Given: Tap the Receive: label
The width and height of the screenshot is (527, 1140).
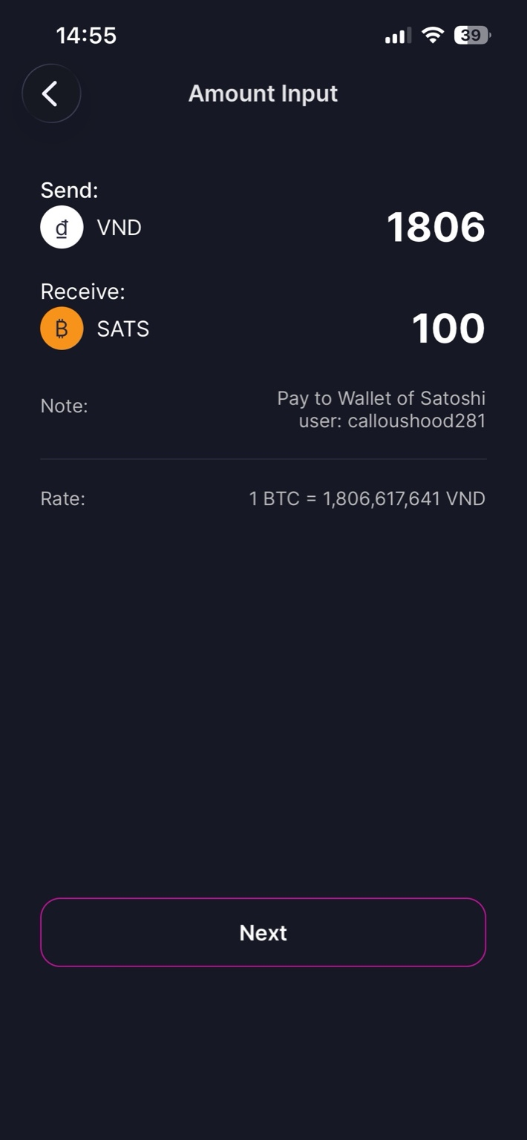Looking at the screenshot, I should [x=82, y=291].
